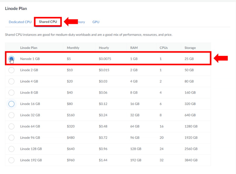Click the Monthly column header
The height and width of the screenshot is (174, 236).
pos(73,48)
